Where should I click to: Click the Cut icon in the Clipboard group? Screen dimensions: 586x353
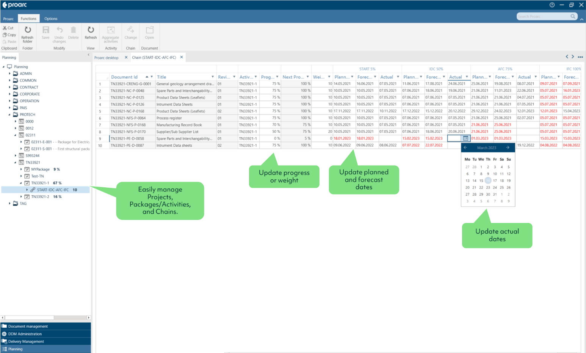point(8,28)
